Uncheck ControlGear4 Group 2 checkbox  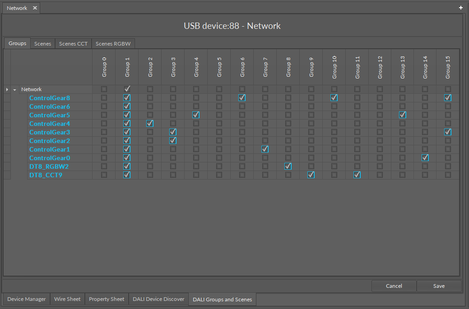[150, 124]
